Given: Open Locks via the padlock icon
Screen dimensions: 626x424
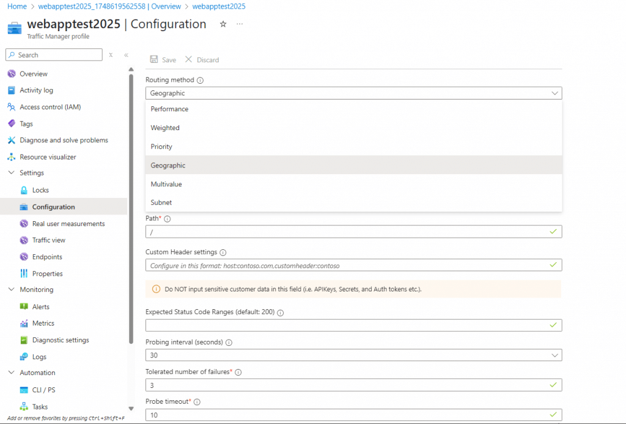Looking at the screenshot, I should coord(24,190).
